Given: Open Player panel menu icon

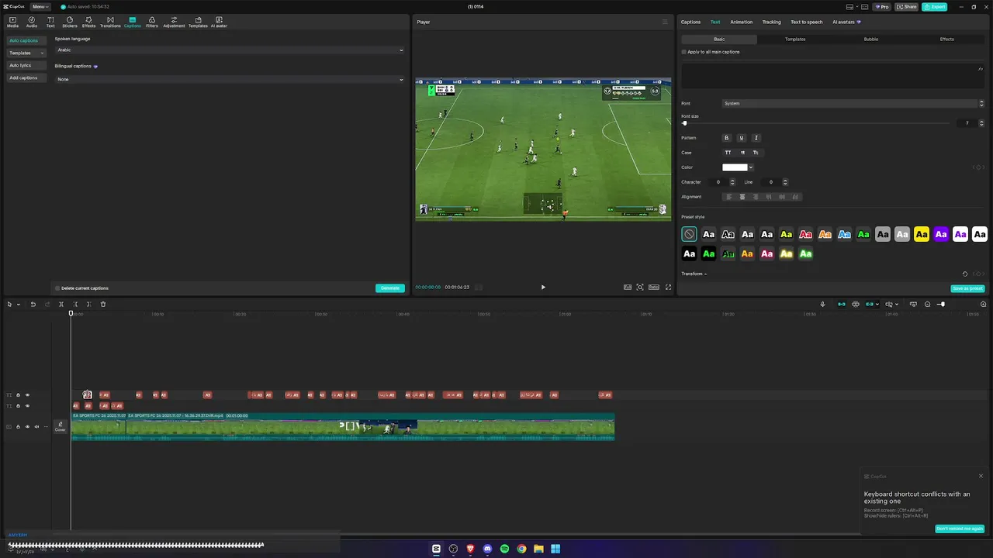Looking at the screenshot, I should click(x=664, y=22).
